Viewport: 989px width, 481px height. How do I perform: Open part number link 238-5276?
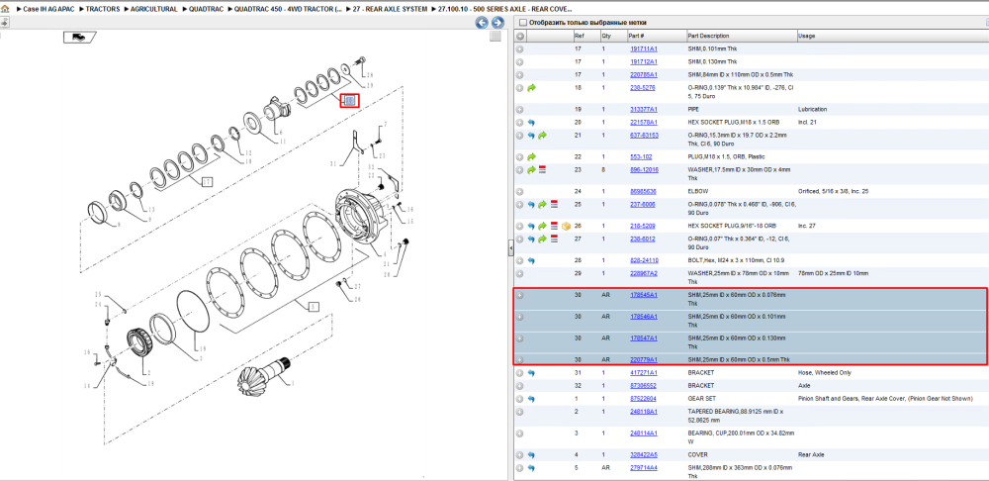(642, 88)
